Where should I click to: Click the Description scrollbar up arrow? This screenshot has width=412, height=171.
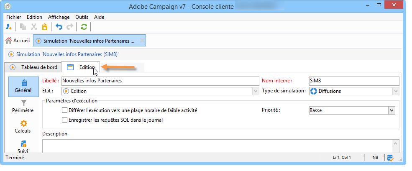tap(395, 143)
